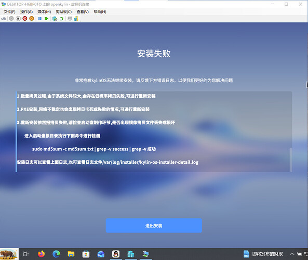
Task: Expand the hidden system tray icons chevron
Action: click(x=292, y=254)
